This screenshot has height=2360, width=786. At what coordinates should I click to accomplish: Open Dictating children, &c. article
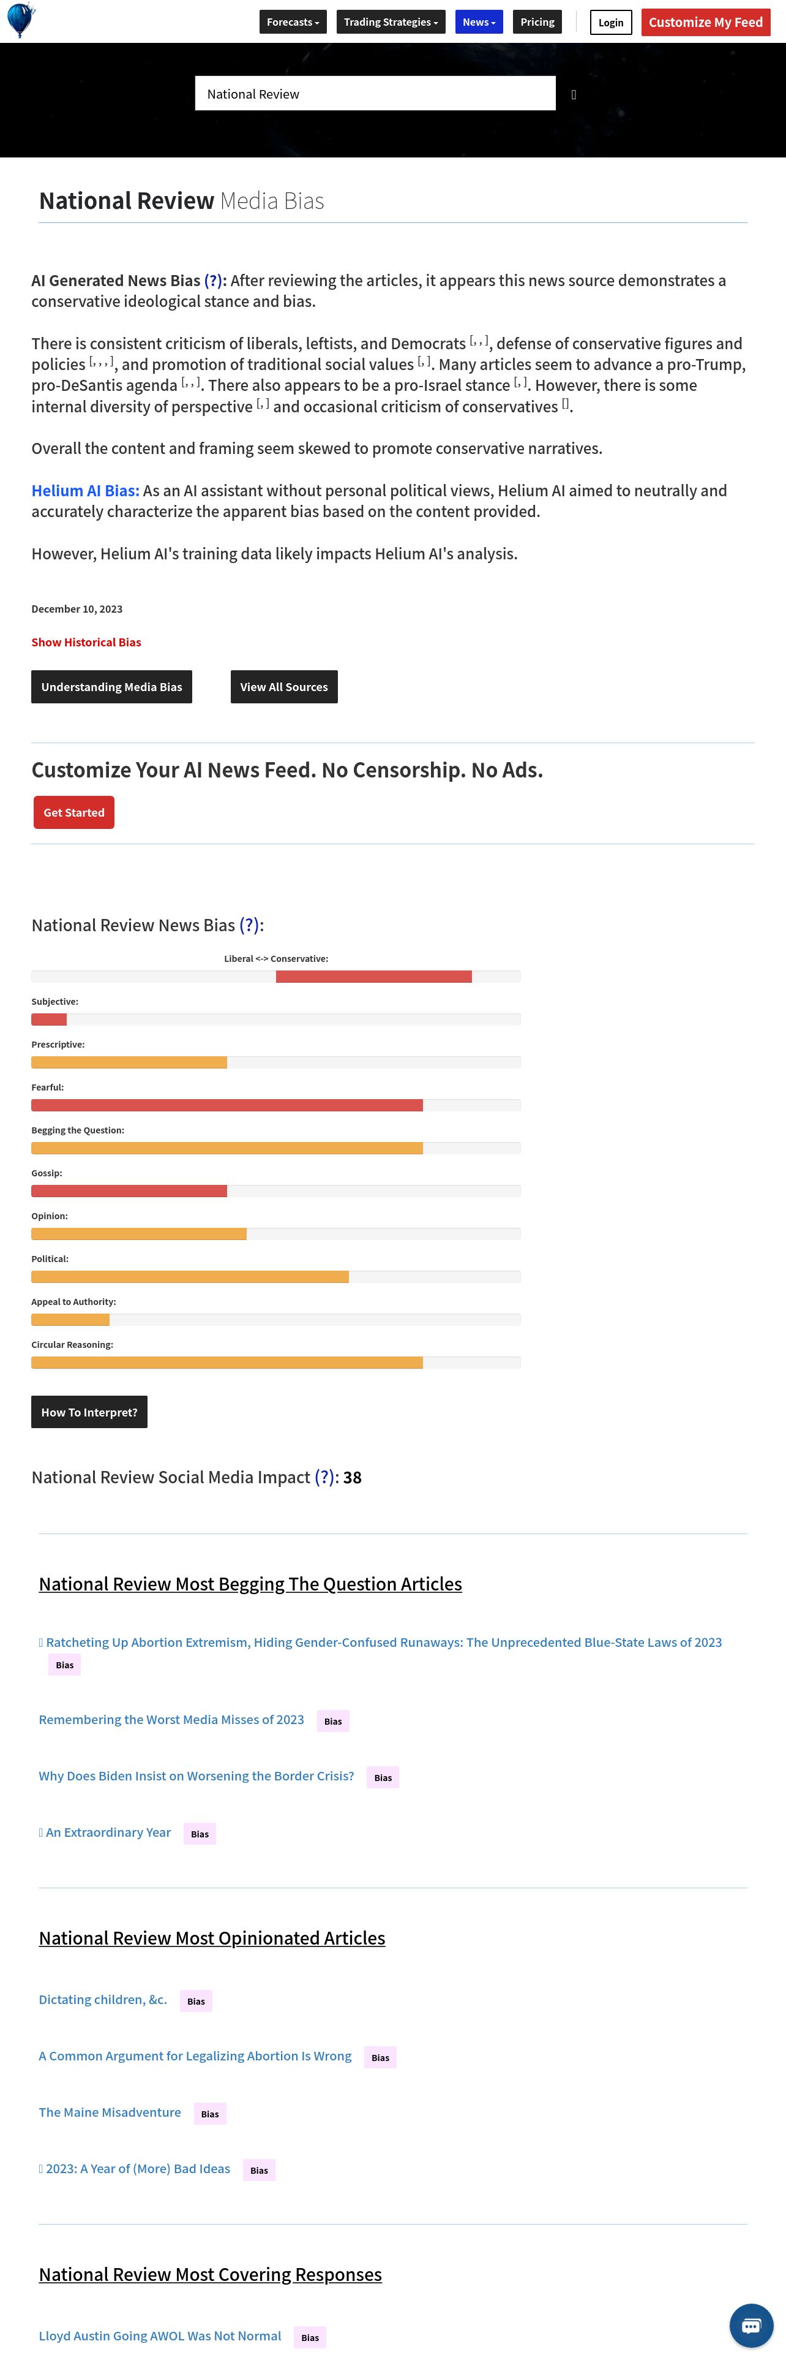tap(102, 2000)
